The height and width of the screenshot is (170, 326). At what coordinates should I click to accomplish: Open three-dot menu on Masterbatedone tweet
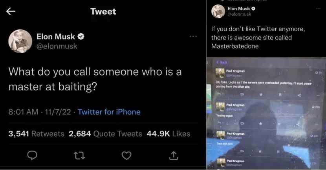pyautogui.click(x=318, y=9)
